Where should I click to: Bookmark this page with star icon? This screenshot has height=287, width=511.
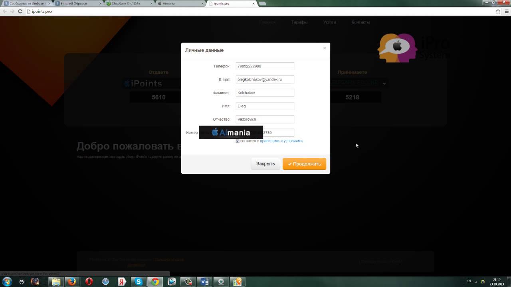[x=498, y=11]
